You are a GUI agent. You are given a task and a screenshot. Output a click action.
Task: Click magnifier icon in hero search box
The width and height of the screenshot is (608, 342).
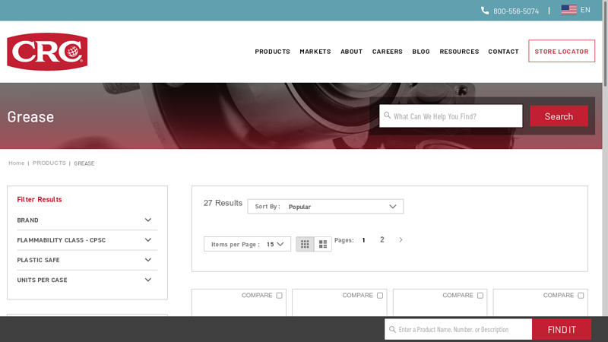[x=387, y=116]
